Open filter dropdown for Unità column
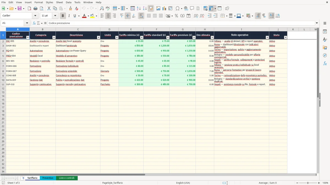 (x=117, y=37)
